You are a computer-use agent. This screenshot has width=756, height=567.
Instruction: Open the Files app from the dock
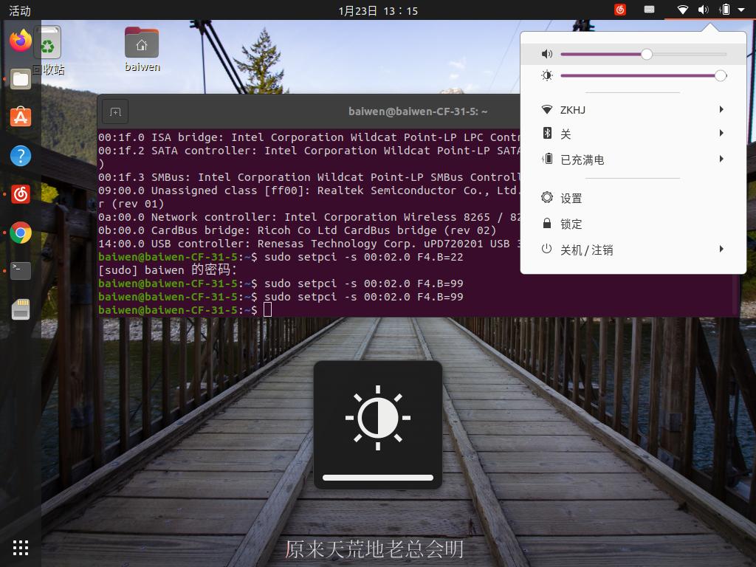point(20,79)
